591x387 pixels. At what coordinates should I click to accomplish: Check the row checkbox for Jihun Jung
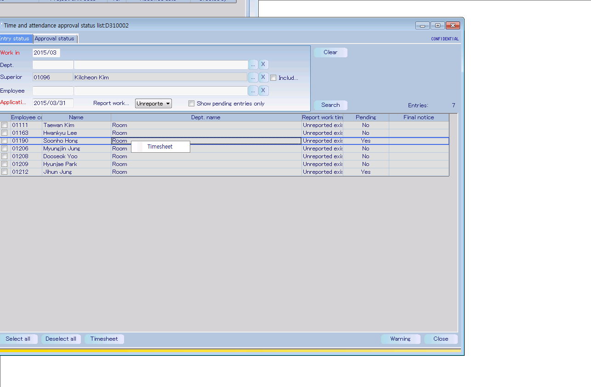[x=5, y=172]
